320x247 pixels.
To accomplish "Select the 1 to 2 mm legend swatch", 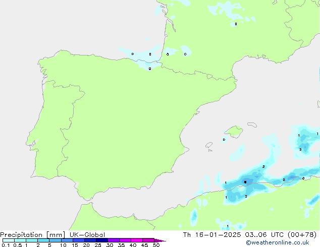I will 32,240.
